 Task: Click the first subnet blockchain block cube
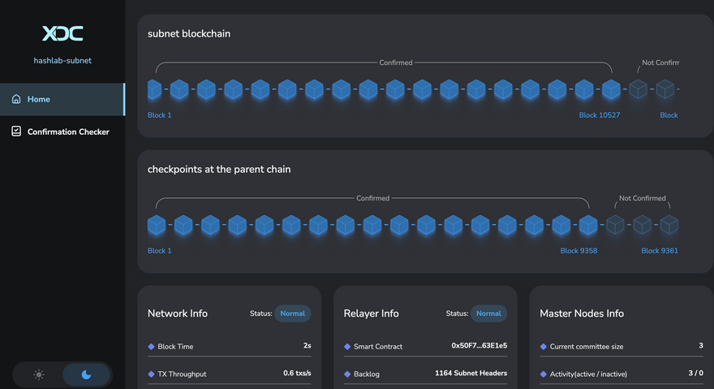coord(155,89)
